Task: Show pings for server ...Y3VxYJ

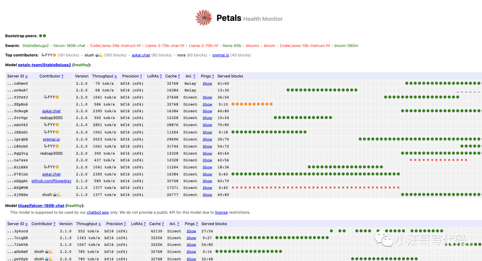Action: (x=207, y=98)
